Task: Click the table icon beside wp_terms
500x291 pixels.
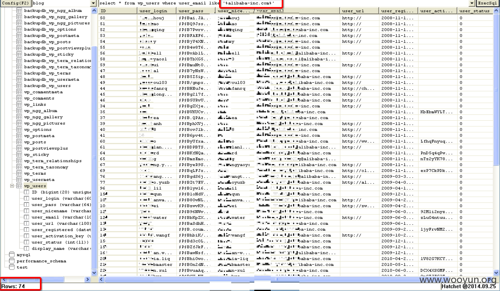Action: pos(19,174)
